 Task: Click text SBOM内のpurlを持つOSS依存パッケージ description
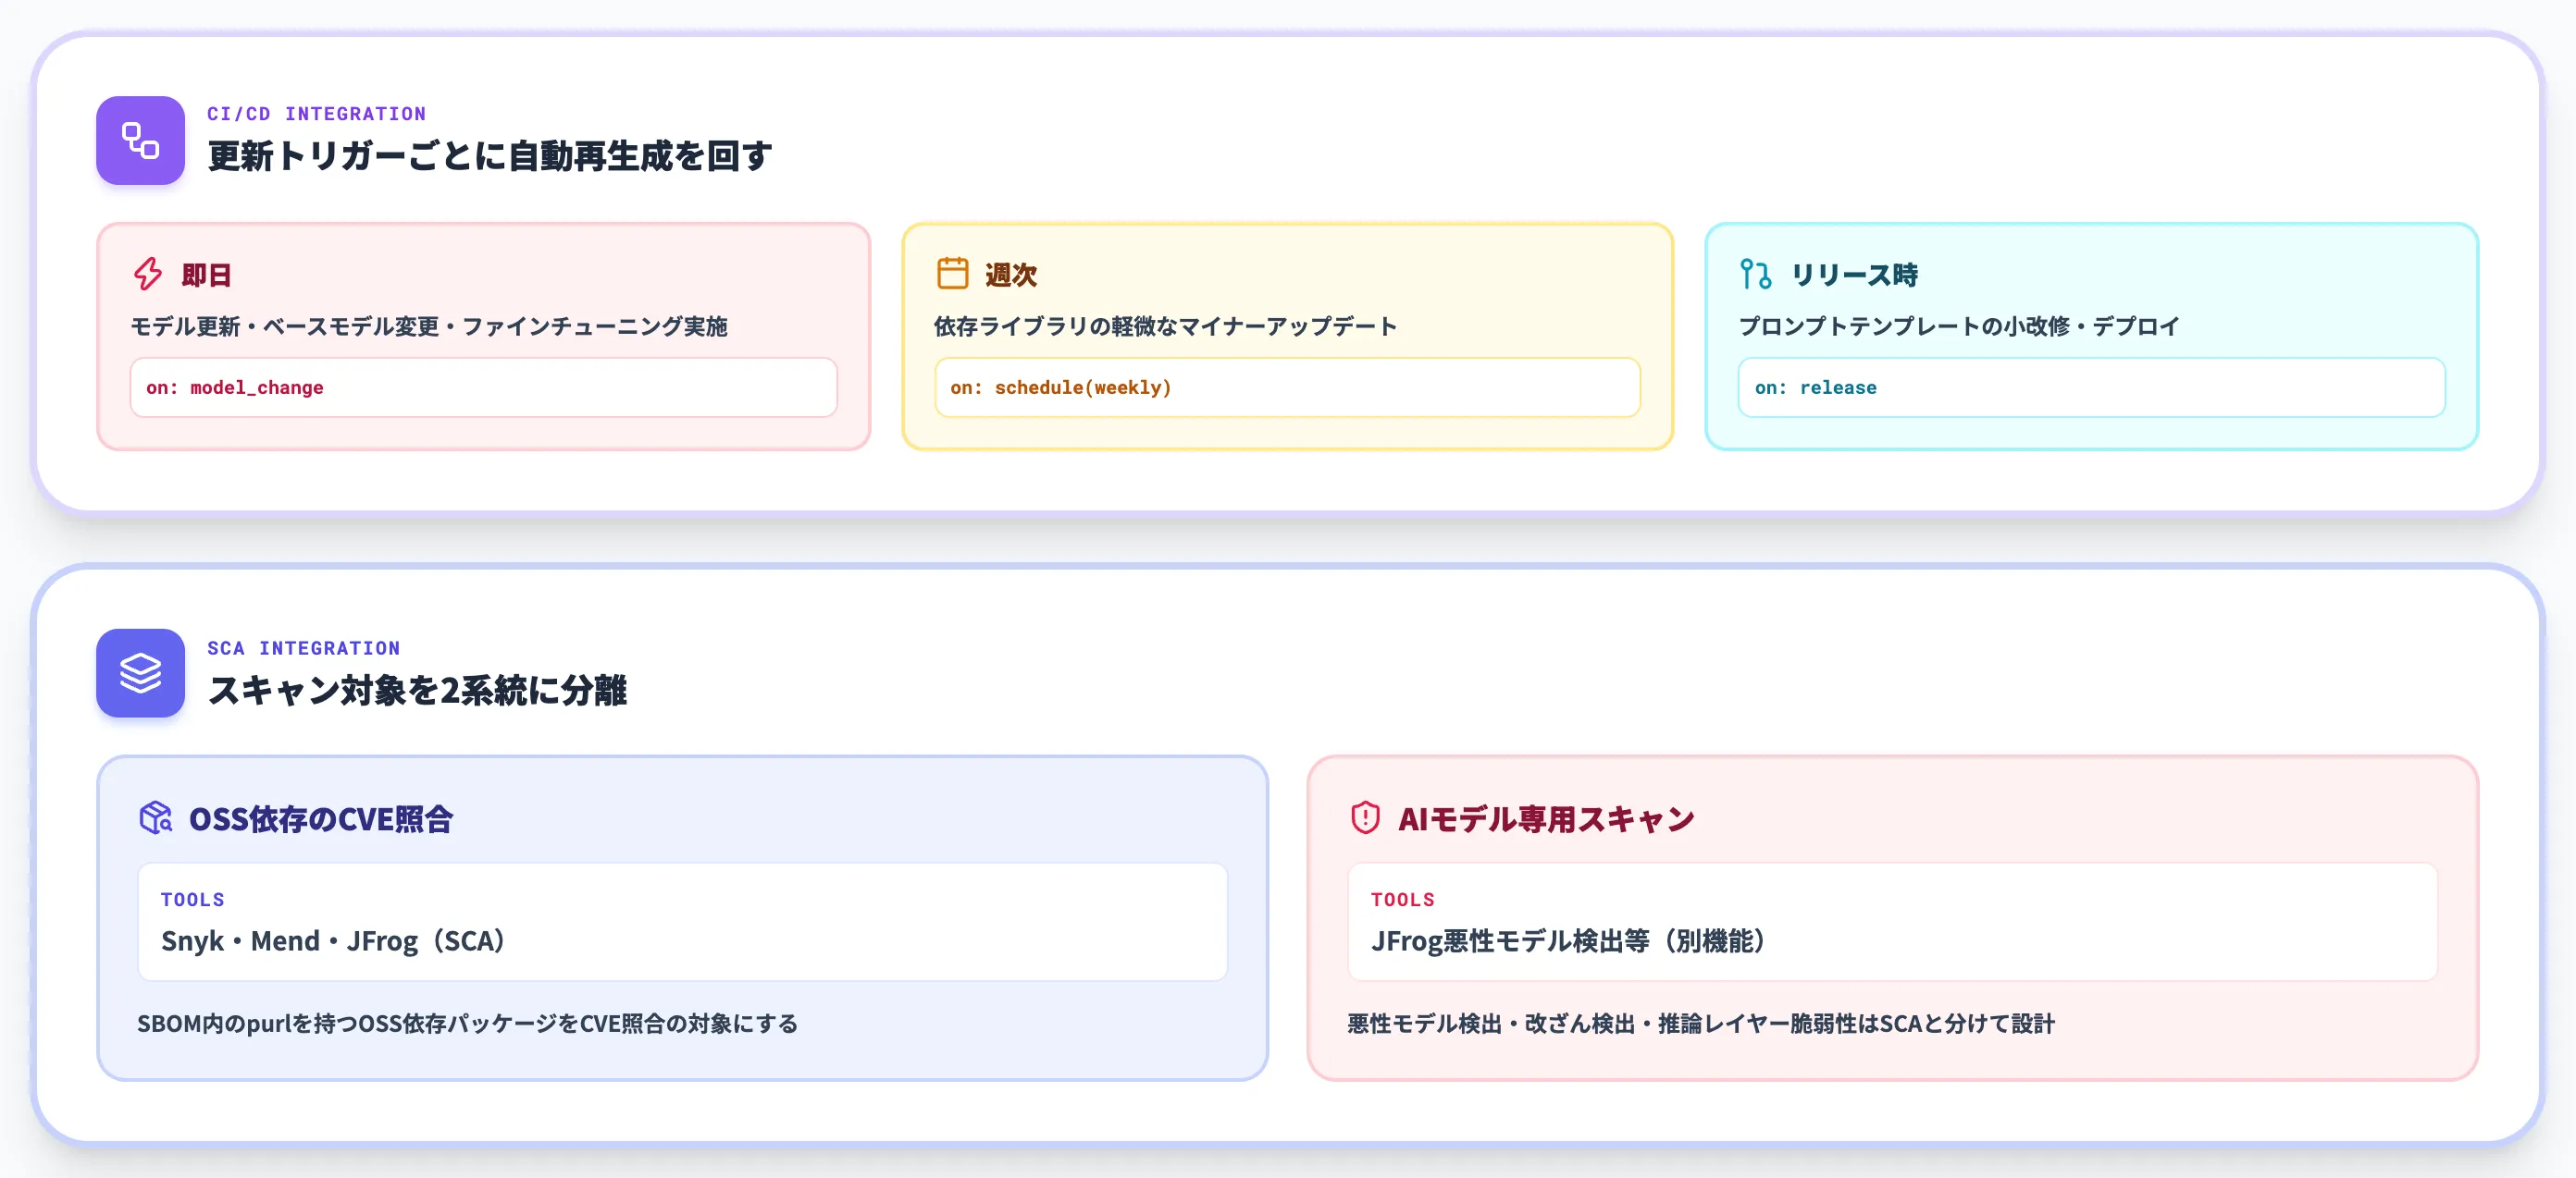[x=467, y=1025]
